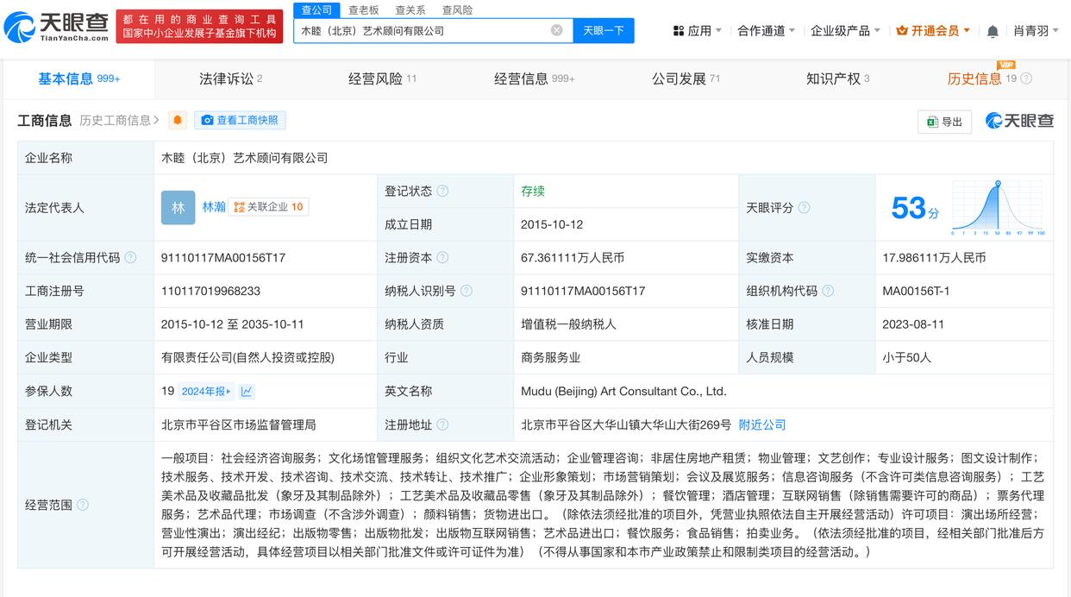Select the 行业 value 商务服务业
Viewport: 1071px width, 597px height.
tap(550, 357)
